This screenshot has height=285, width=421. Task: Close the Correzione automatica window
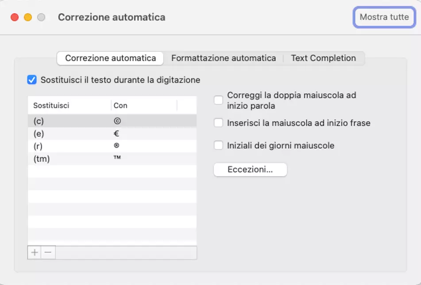click(x=15, y=17)
